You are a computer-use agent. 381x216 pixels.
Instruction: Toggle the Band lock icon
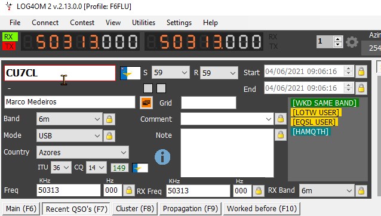click(x=109, y=119)
